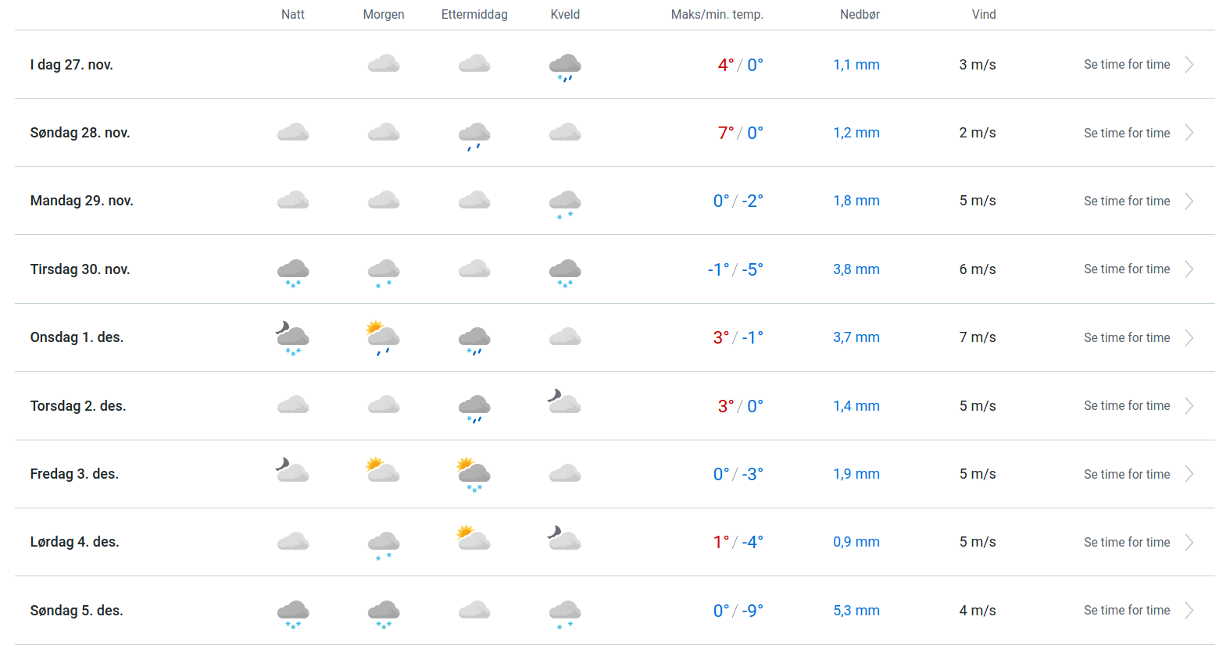Screen dimensions: 1230x645
Task: Click Onsdag 1. des. morning sun-and-rain icon
Action: coord(384,338)
